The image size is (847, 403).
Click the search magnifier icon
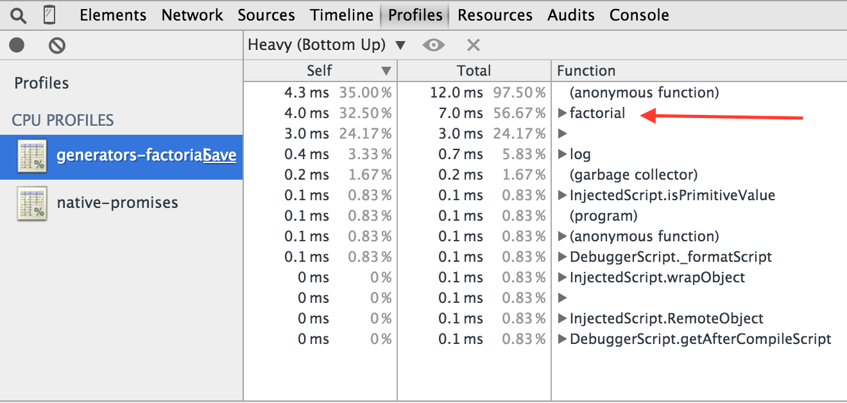pos(19,15)
